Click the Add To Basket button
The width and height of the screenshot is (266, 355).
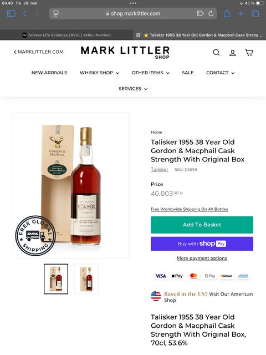point(202,225)
